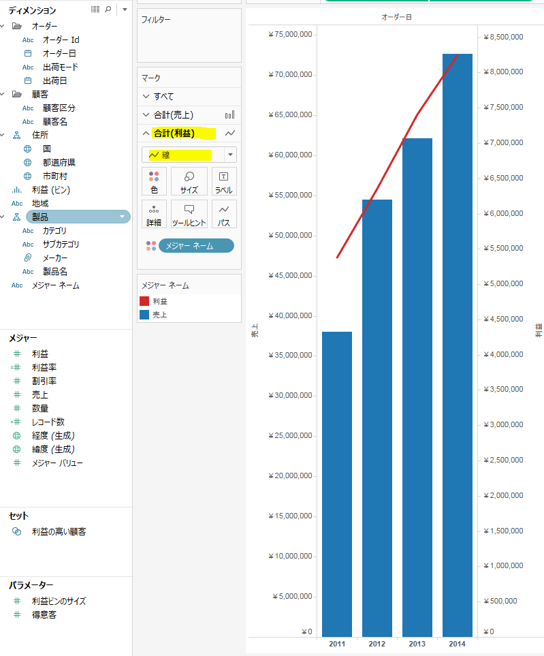Click the globe icon beside 国
The height and width of the screenshot is (656, 544).
click(x=28, y=149)
